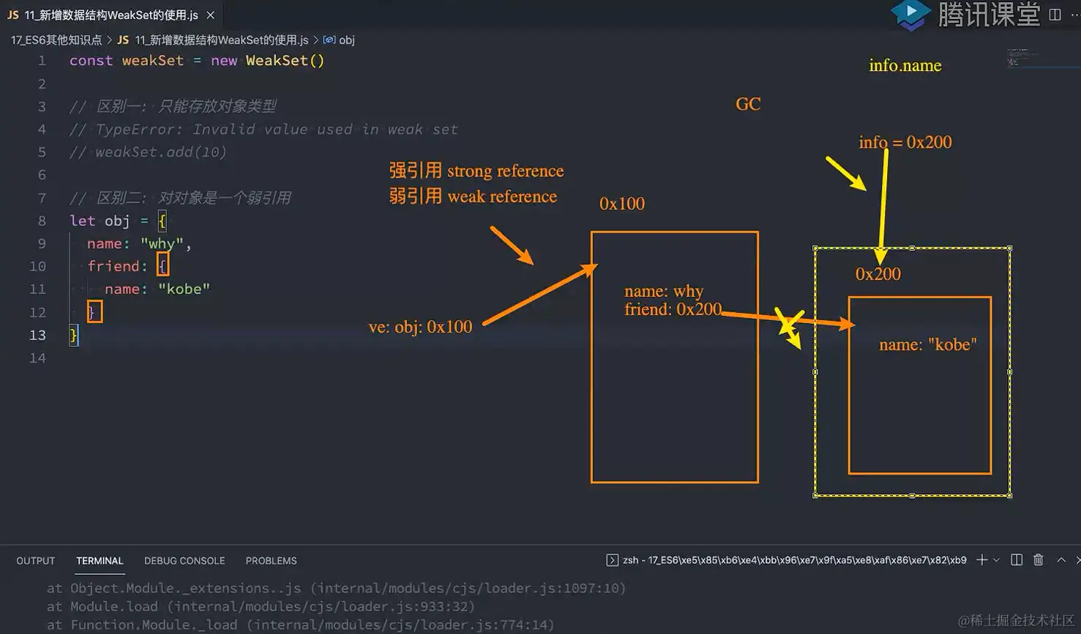Viewport: 1081px width, 634px height.
Task: Open the 17_ES6其他知识点 folder breadcrumb
Action: [56, 40]
